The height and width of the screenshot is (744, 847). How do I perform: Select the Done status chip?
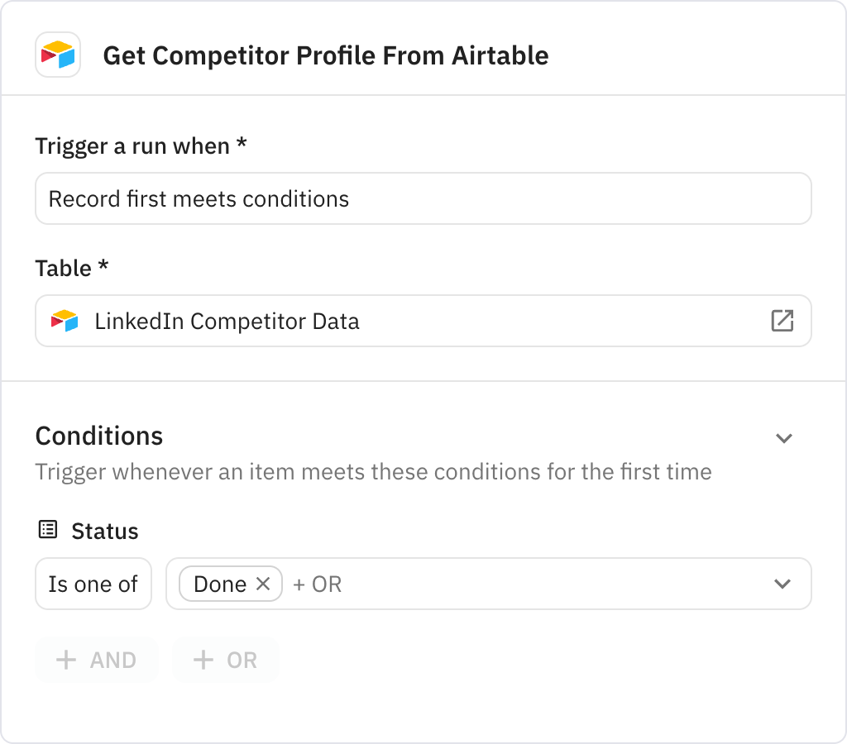tap(218, 584)
